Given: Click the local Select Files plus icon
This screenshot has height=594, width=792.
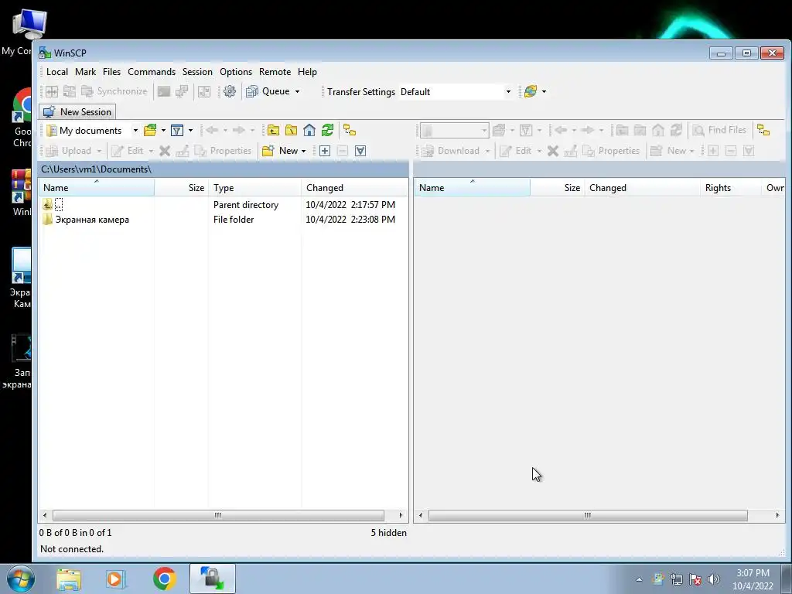Looking at the screenshot, I should [x=325, y=151].
